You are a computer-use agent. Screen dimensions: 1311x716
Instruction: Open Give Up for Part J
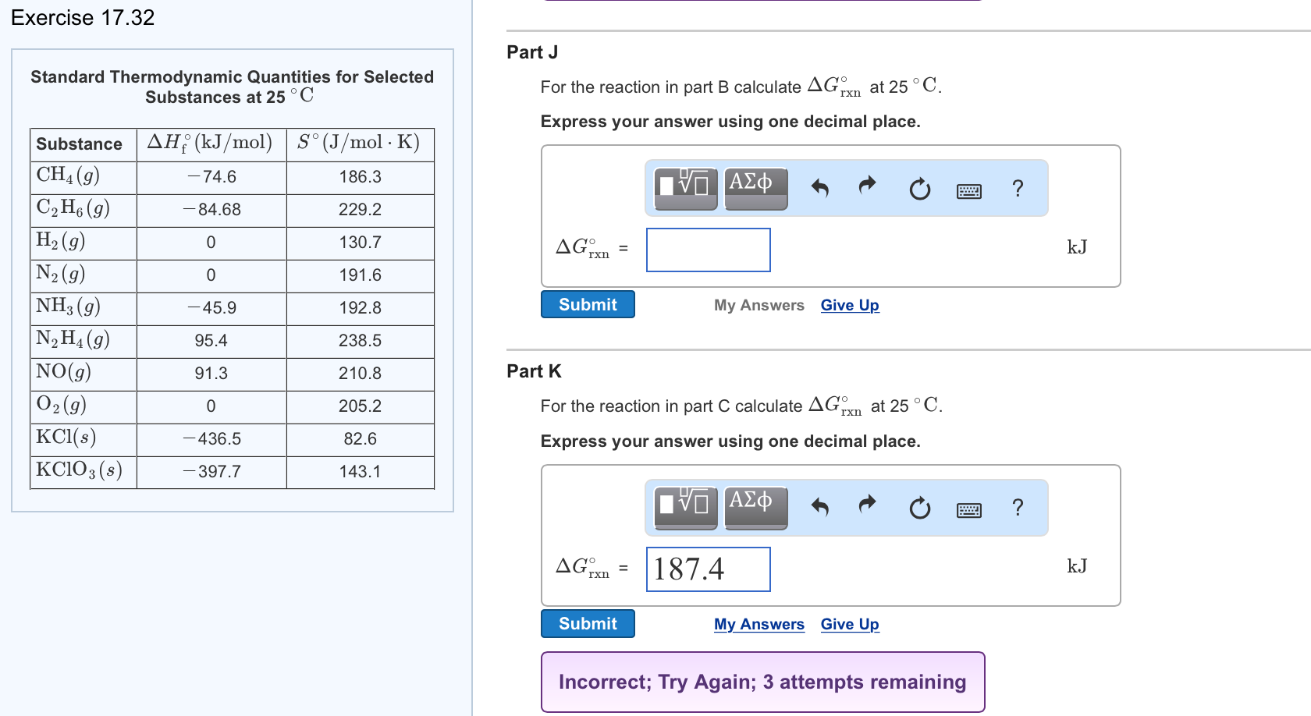pyautogui.click(x=849, y=305)
